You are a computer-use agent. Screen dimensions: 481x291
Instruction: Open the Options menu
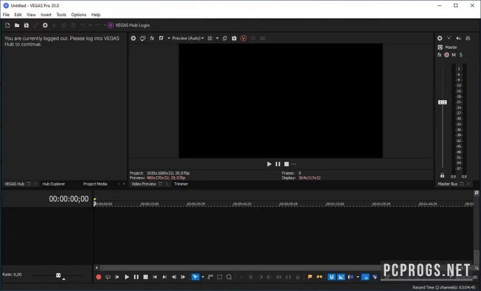pyautogui.click(x=79, y=14)
